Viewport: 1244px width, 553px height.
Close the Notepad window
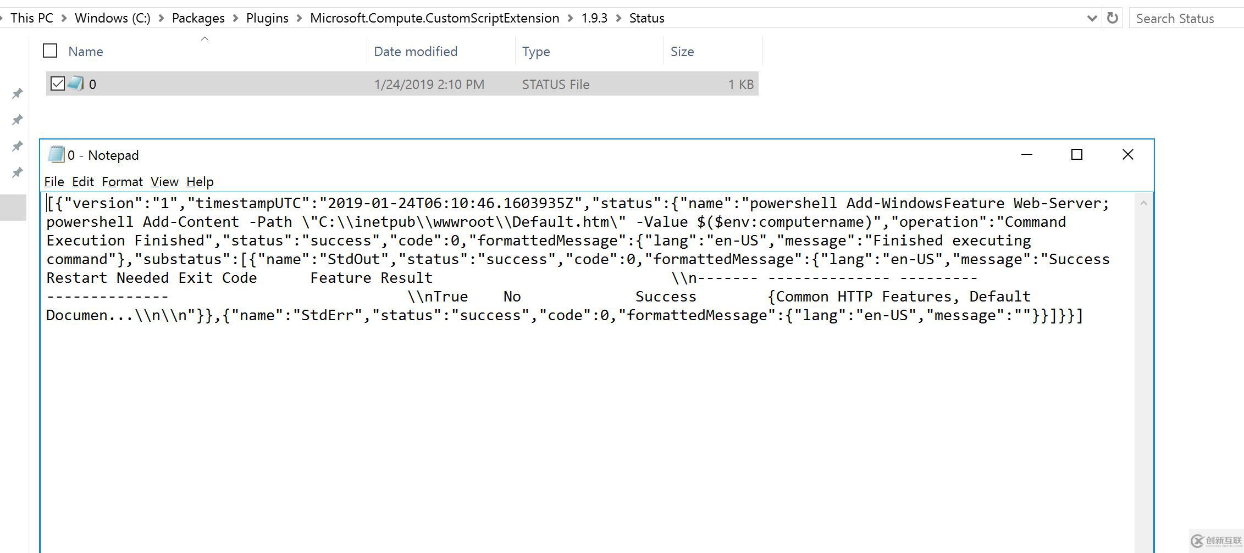click(x=1127, y=155)
